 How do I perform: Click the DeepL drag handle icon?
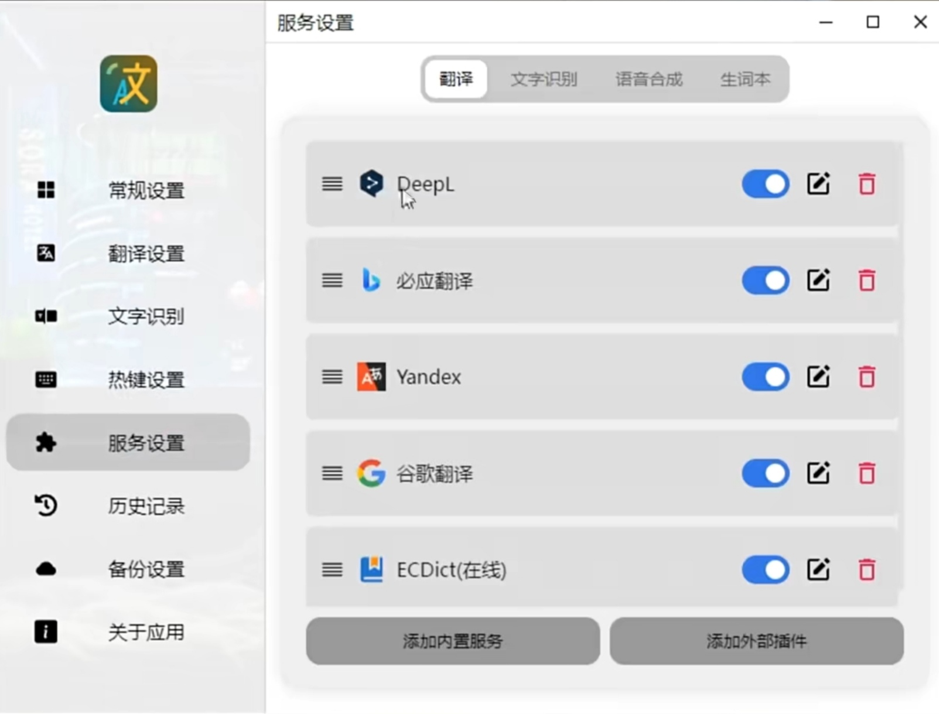(x=332, y=184)
